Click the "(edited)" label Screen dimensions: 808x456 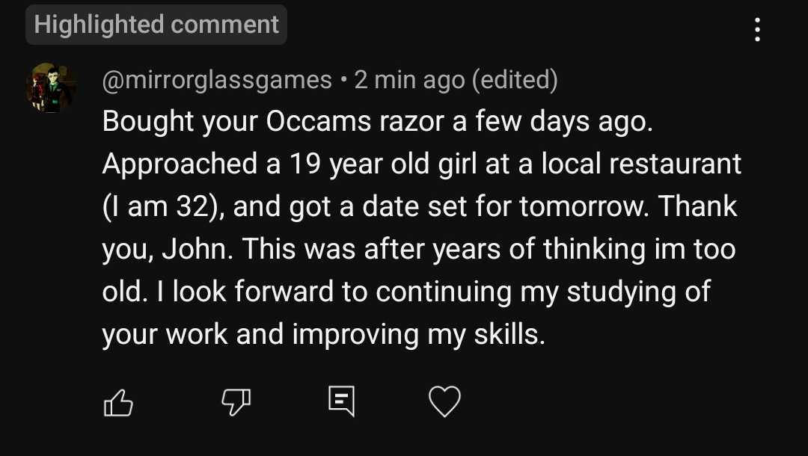click(x=514, y=79)
